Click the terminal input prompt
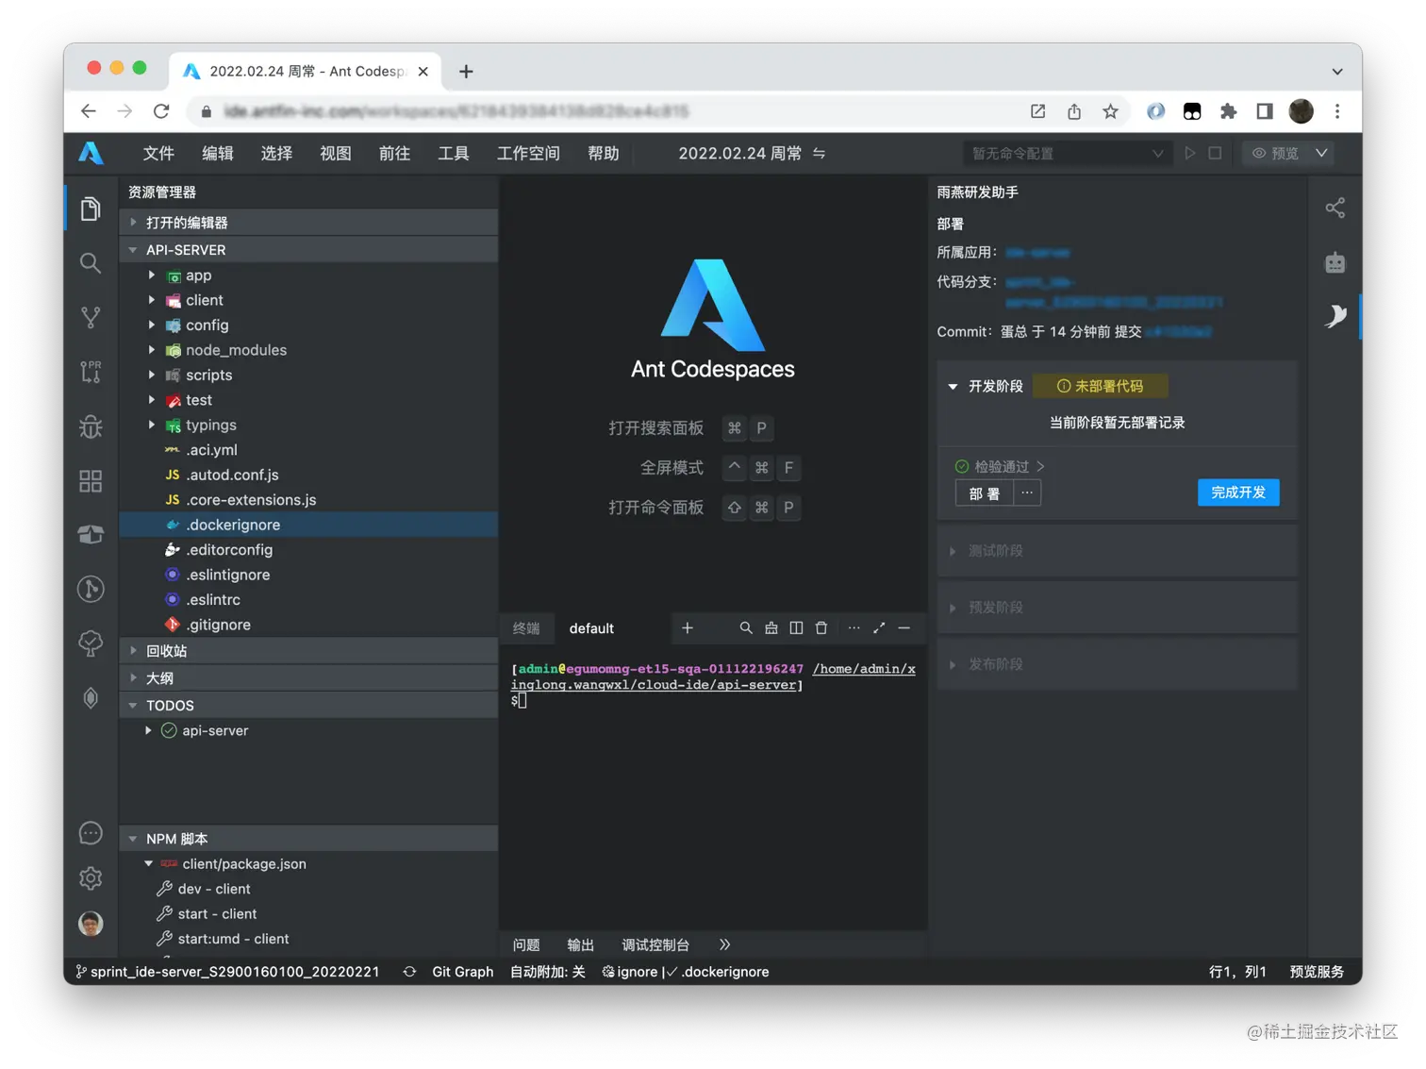 point(522,701)
